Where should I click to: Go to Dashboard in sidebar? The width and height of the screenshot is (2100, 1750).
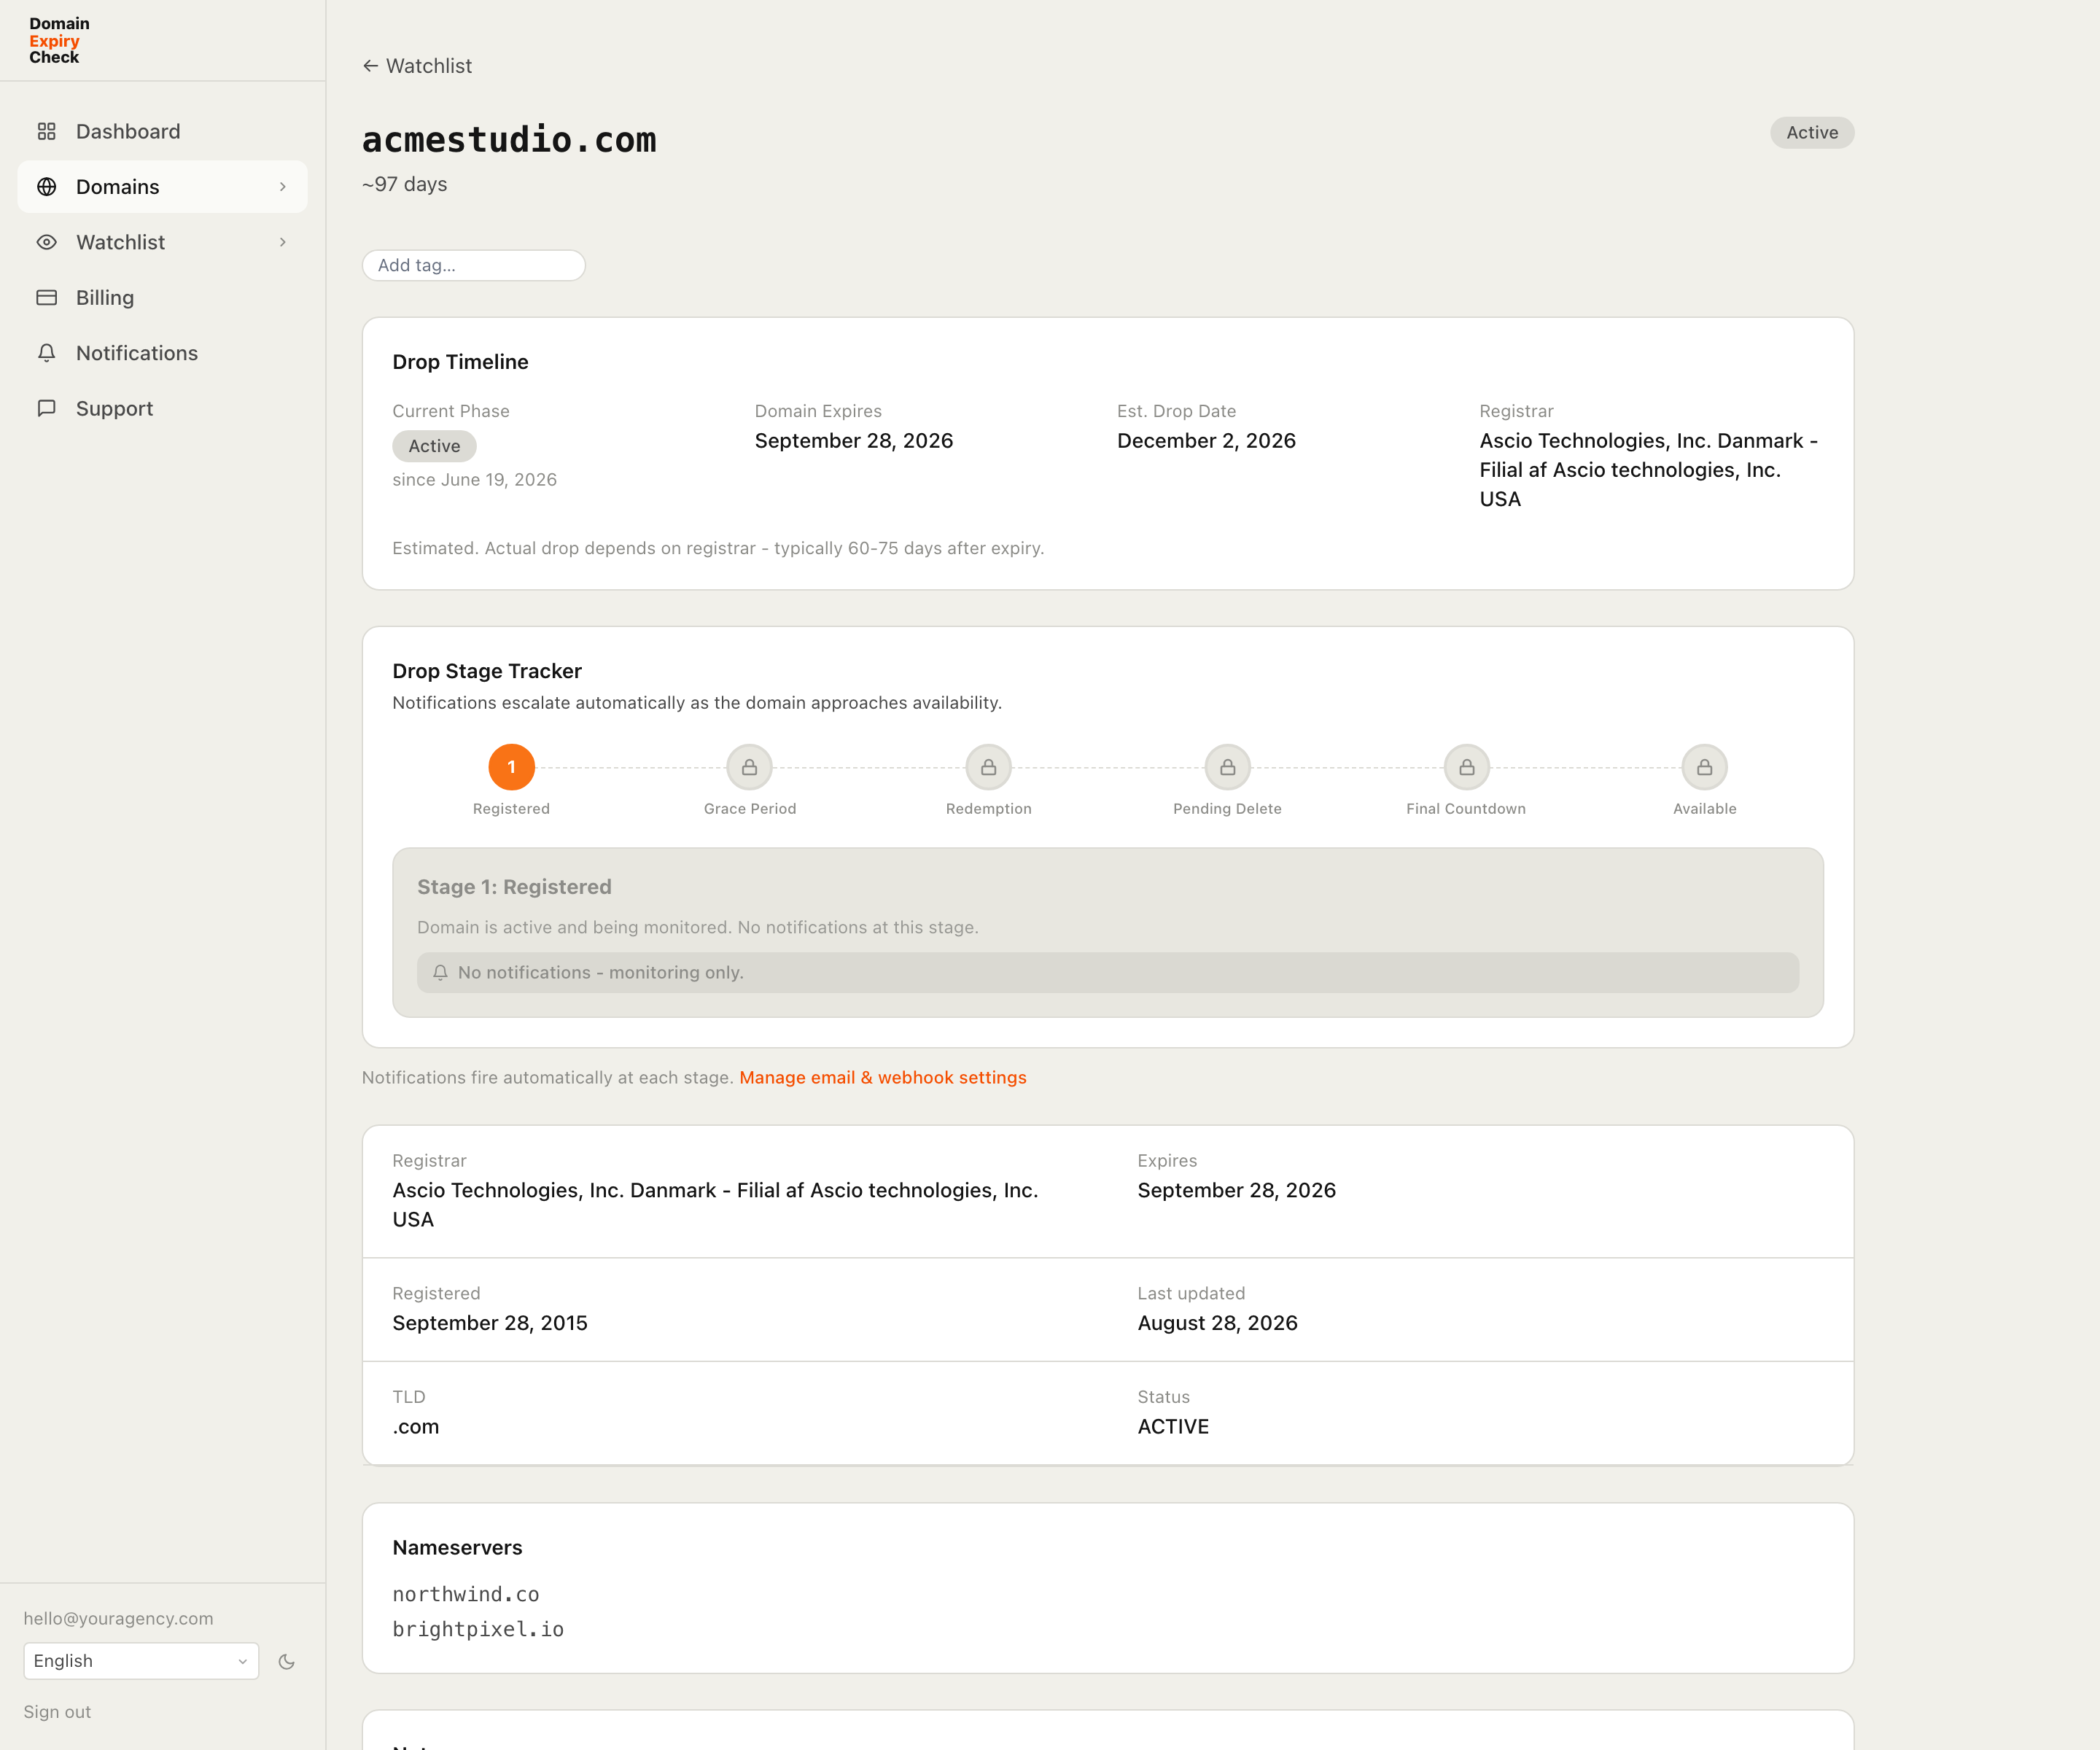[162, 131]
